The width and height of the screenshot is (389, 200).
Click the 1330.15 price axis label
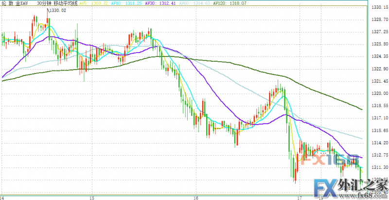point(378,8)
